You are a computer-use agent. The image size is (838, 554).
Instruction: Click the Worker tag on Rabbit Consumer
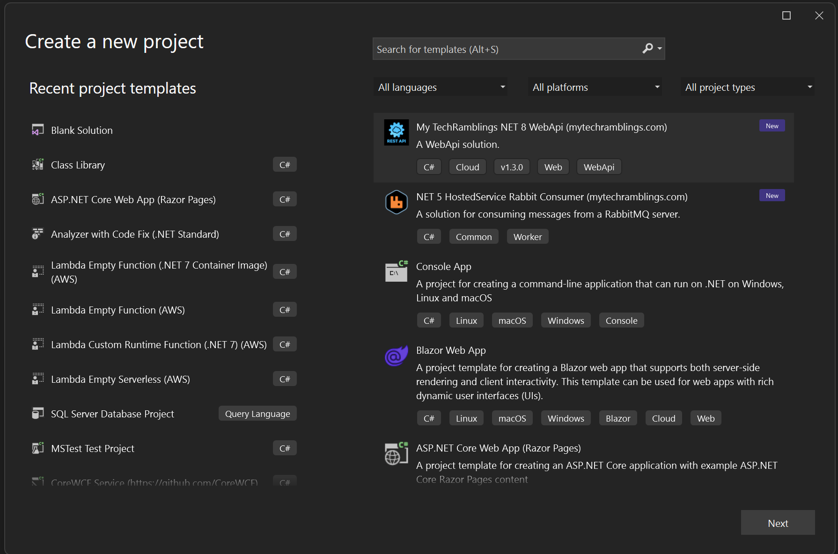pos(528,237)
